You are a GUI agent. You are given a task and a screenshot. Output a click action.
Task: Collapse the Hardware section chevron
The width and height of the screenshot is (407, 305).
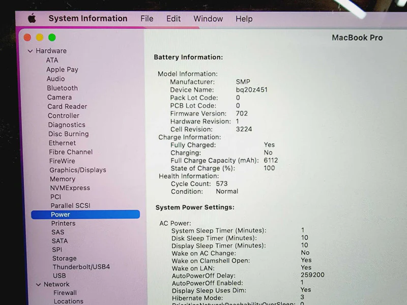click(x=30, y=51)
